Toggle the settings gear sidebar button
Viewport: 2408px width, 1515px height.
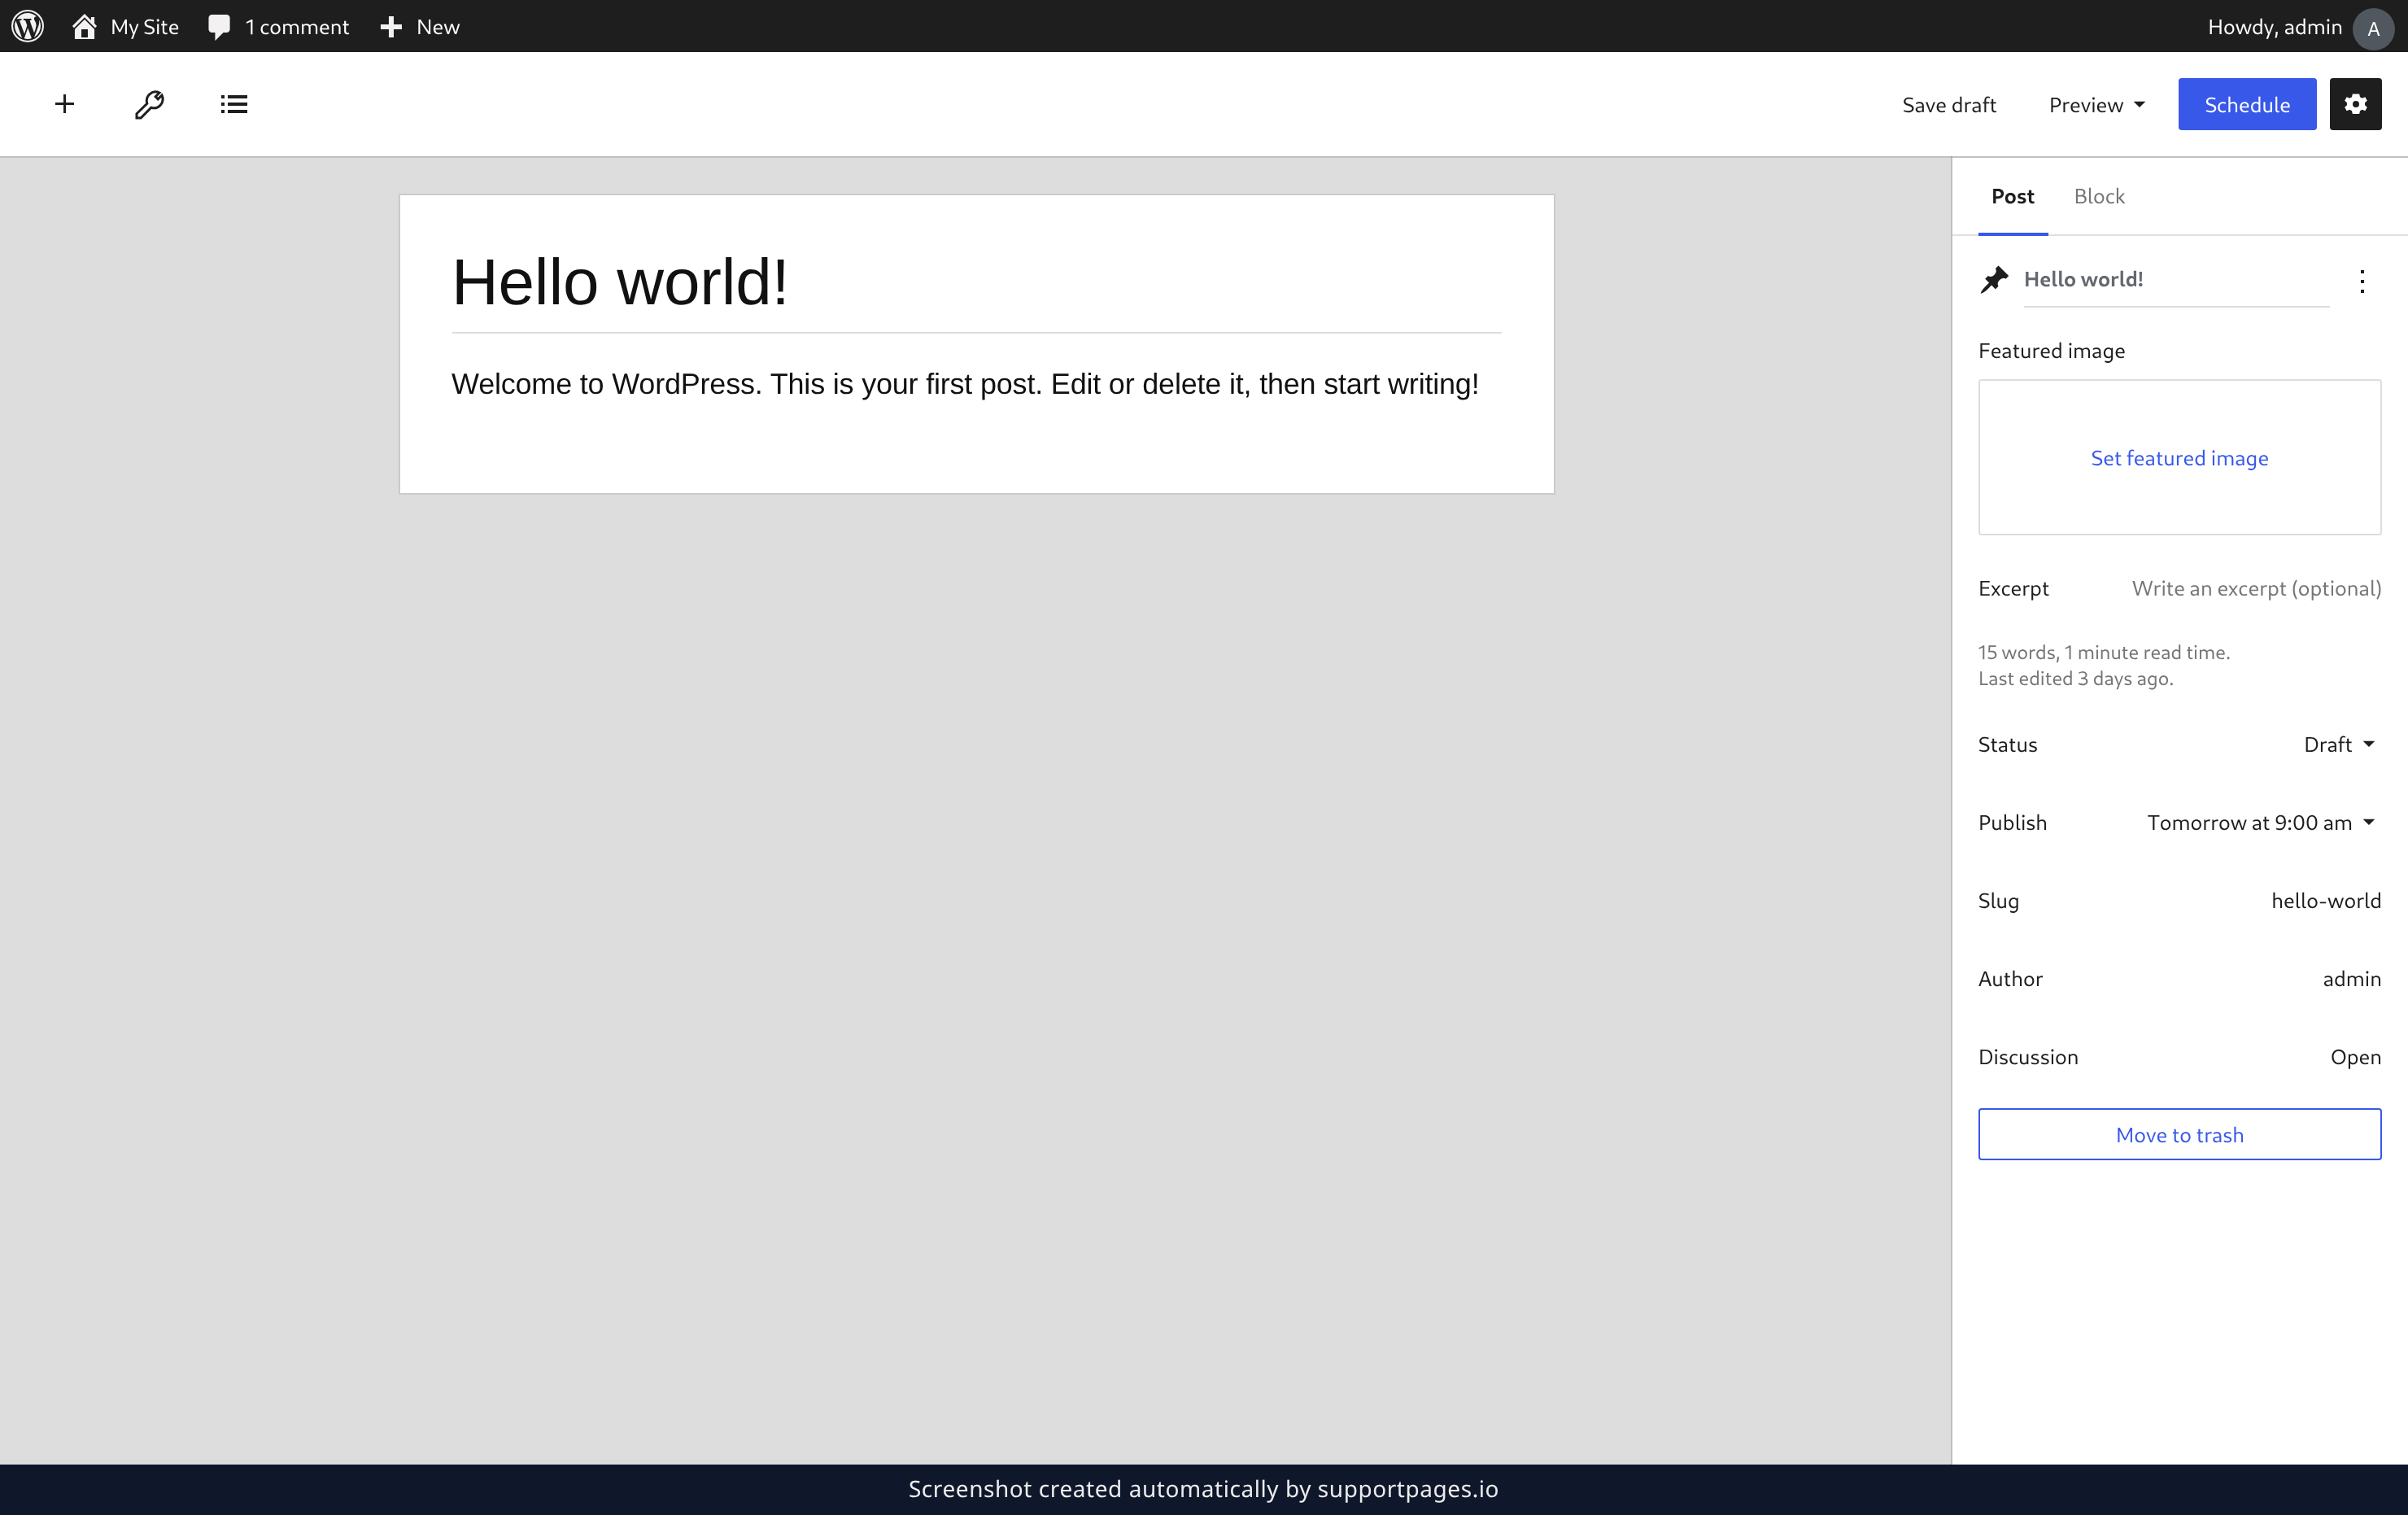2355,104
